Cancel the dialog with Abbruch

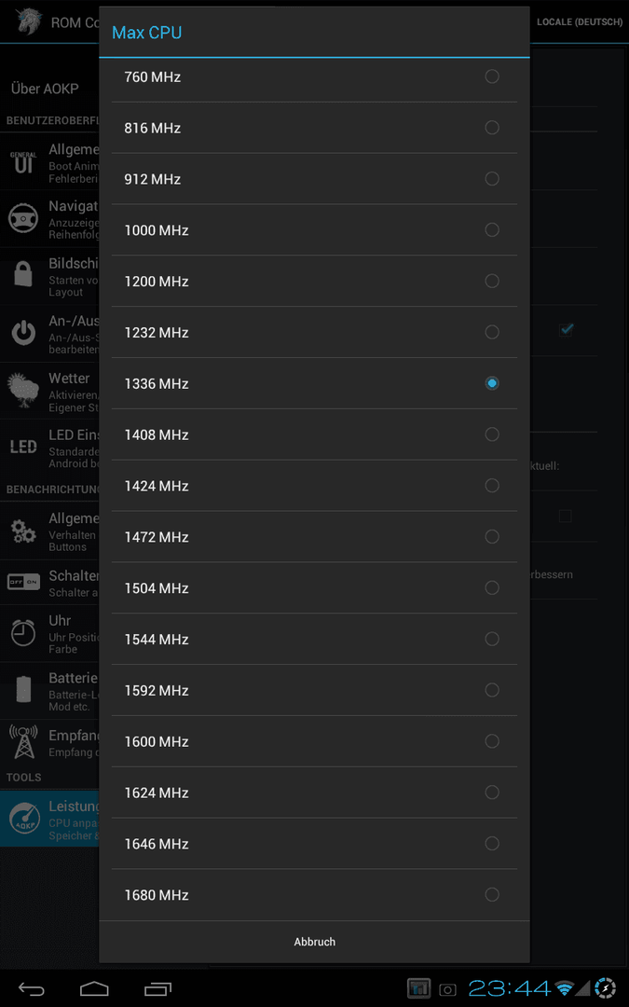click(315, 942)
